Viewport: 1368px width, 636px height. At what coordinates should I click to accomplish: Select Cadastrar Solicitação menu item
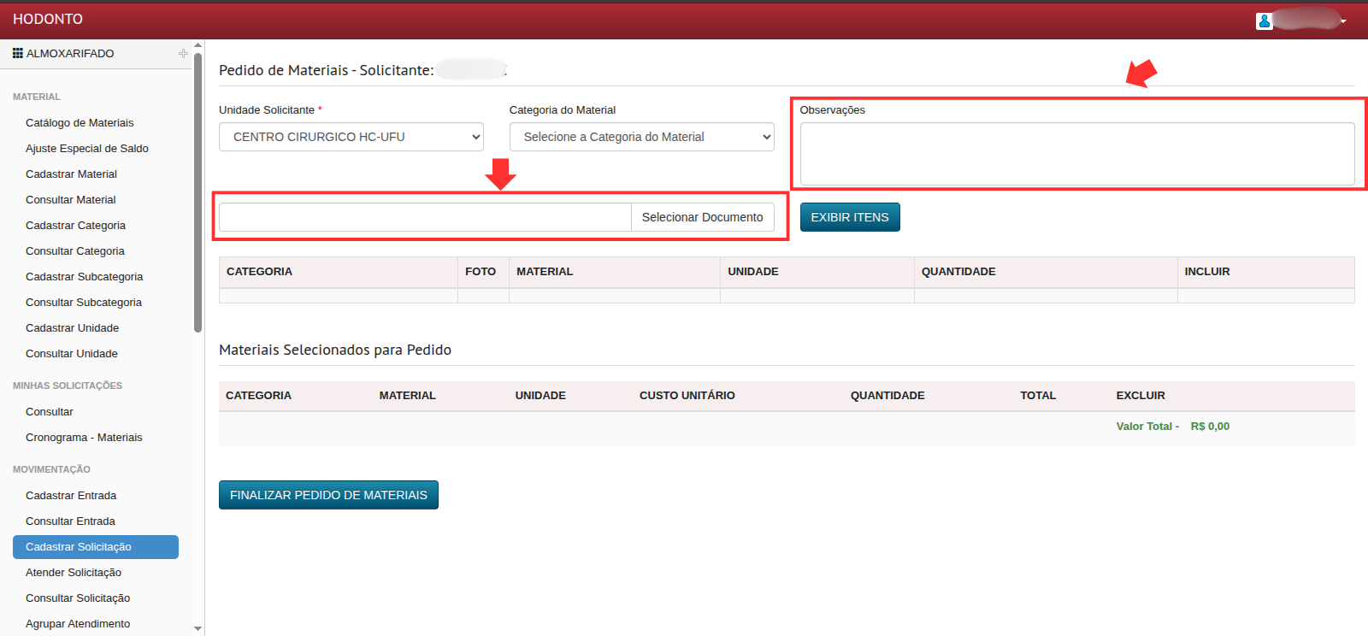point(79,547)
